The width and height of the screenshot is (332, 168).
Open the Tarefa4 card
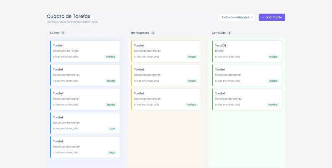tap(166, 51)
